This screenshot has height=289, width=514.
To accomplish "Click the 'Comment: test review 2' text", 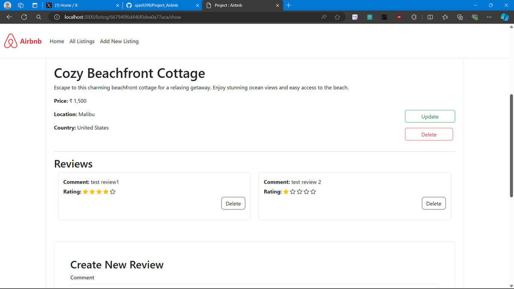I will (293, 182).
